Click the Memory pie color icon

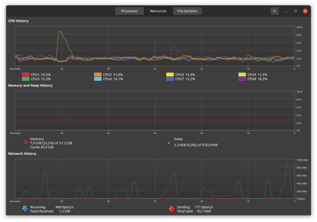click(25, 143)
